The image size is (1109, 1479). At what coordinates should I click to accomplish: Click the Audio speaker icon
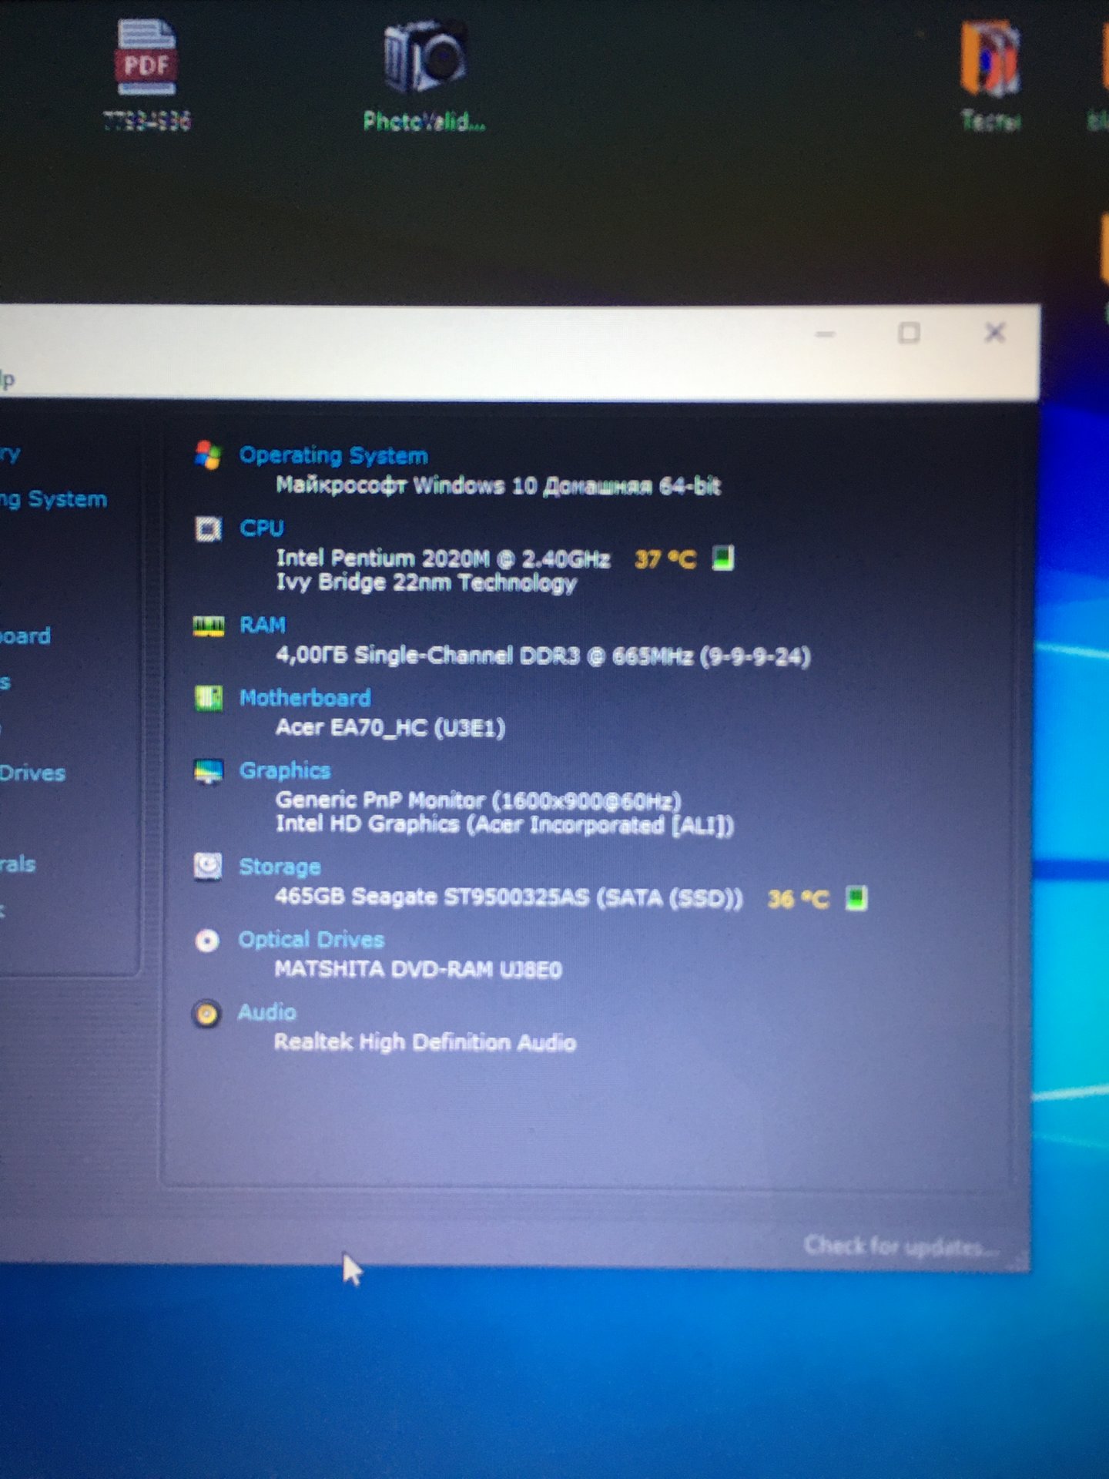(206, 1014)
